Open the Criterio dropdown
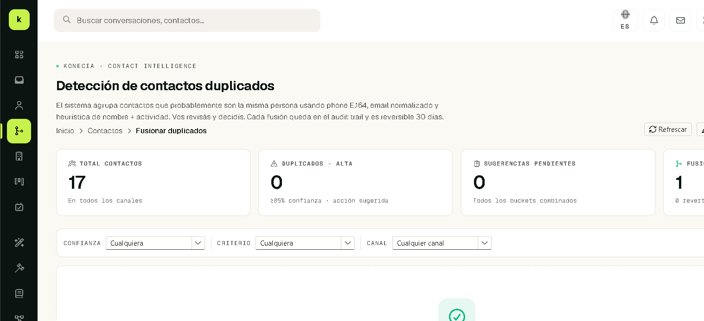Screen dimensions: 704x321 point(305,243)
